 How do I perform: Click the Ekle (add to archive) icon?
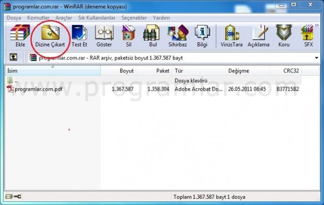[20, 35]
